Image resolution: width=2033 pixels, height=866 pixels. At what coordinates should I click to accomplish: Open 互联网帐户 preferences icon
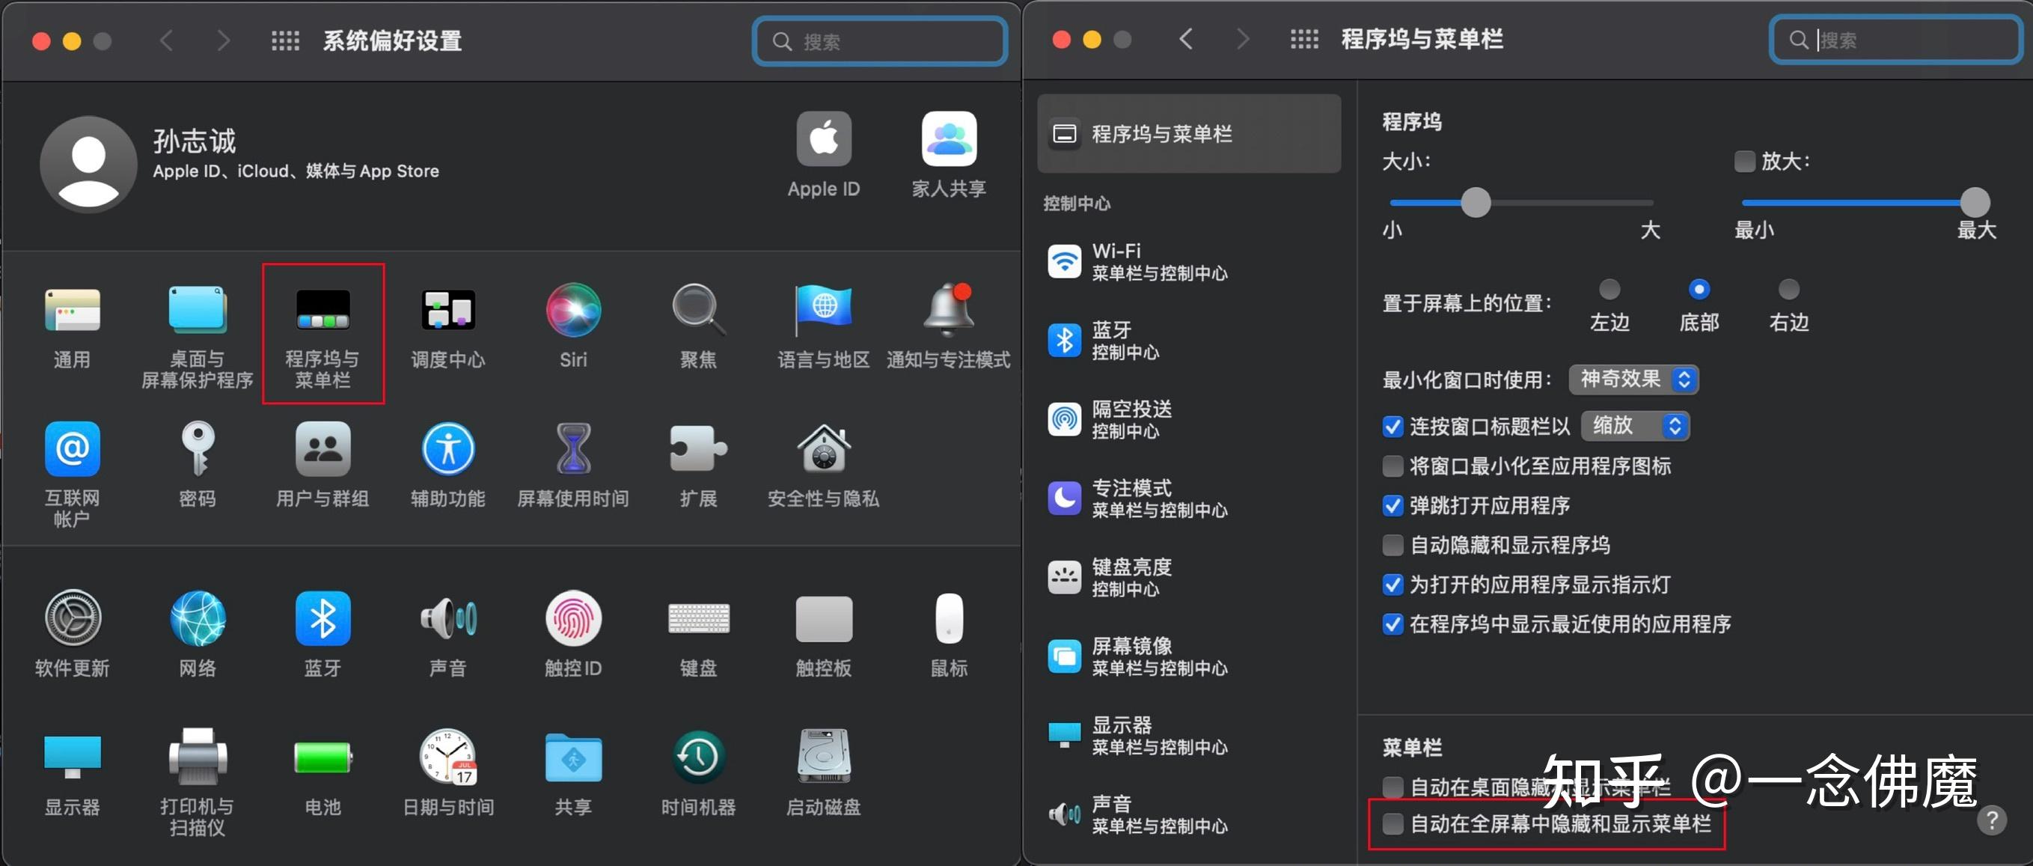[x=72, y=448]
